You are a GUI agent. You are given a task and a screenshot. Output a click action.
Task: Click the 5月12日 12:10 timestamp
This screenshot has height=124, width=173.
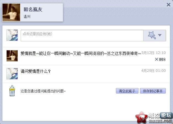153,53
